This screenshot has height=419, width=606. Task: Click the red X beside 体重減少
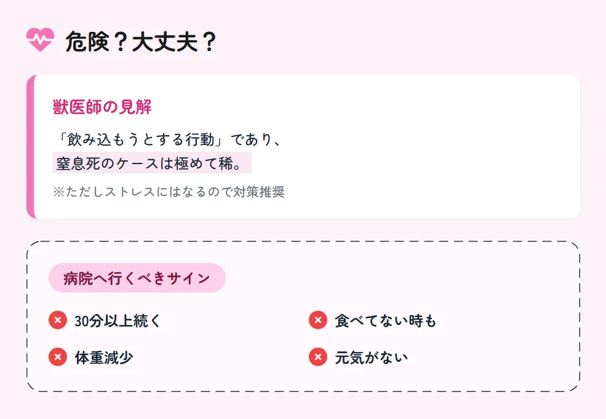(x=57, y=356)
